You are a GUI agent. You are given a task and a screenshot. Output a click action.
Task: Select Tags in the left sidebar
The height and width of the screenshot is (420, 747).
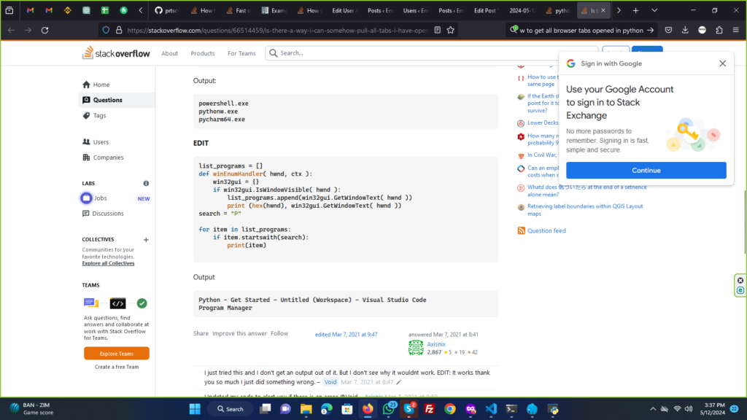99,116
